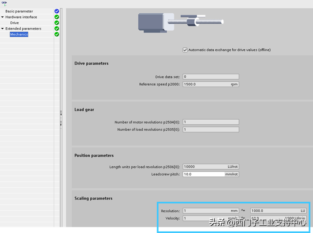Viewport: 313px width, 233px height.
Task: Click green check icon beside Mechanics
Action: 57,34
